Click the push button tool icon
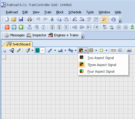This screenshot has height=119, width=135. tap(91, 50)
